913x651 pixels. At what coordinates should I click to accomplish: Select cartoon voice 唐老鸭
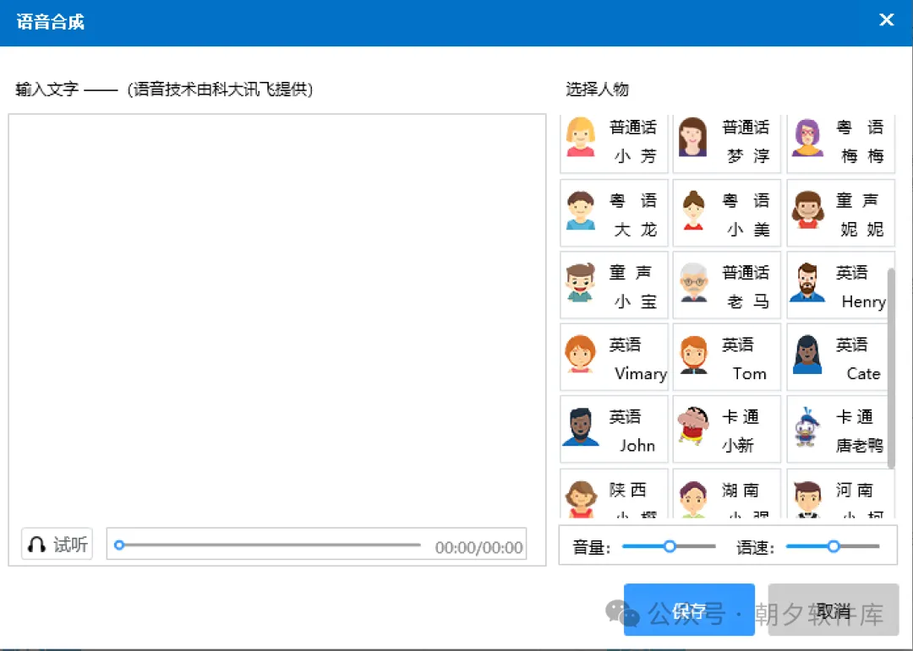(x=841, y=429)
